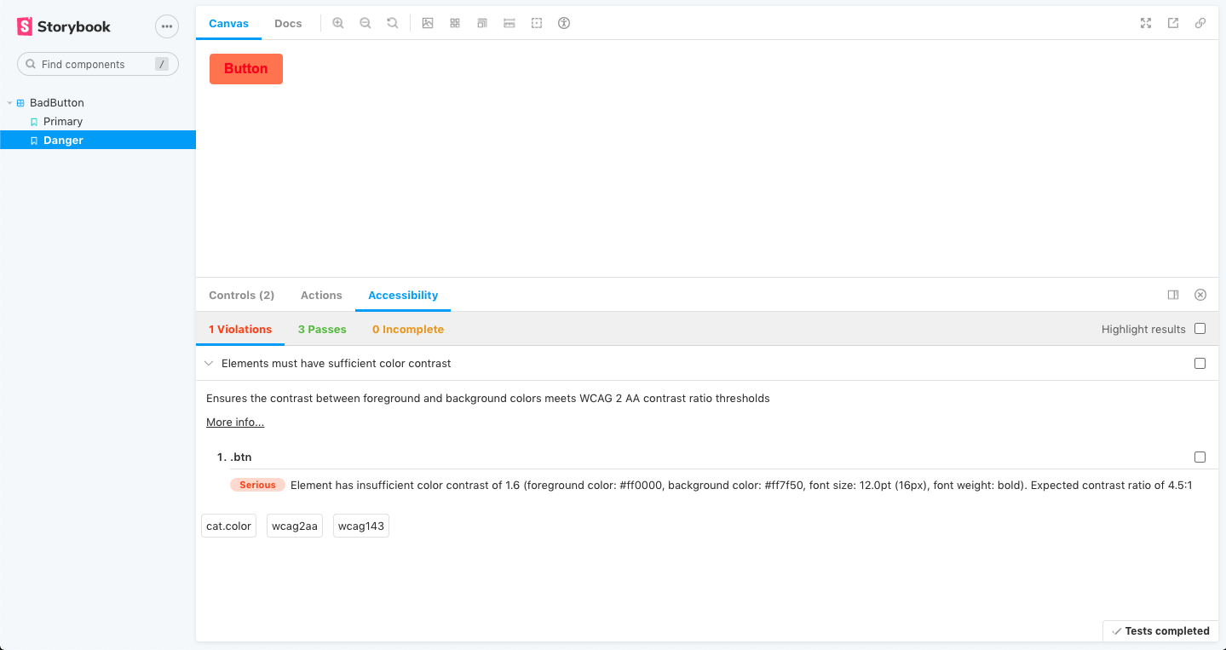
Task: Click the BadButton component icon
Action: click(x=20, y=103)
